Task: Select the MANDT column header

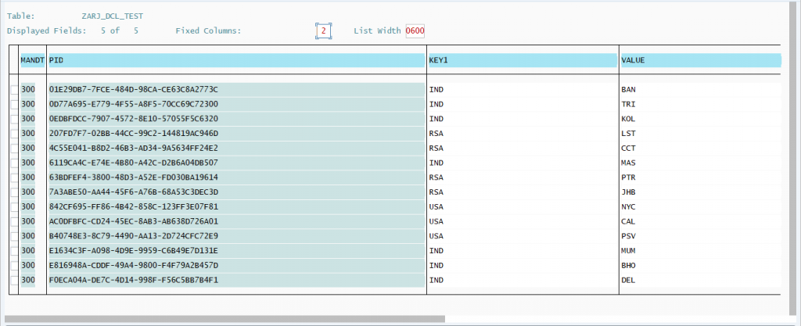Action: [33, 60]
